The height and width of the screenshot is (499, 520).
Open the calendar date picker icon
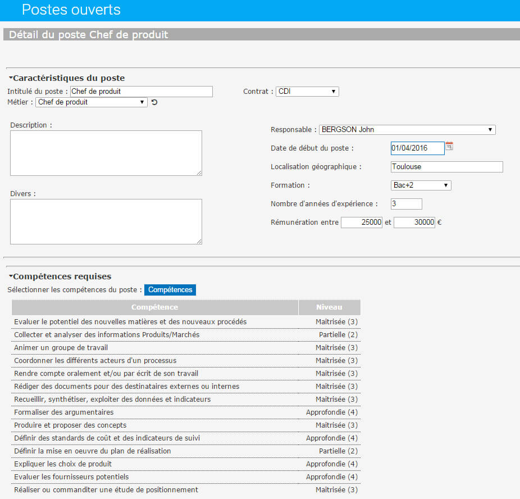(449, 146)
